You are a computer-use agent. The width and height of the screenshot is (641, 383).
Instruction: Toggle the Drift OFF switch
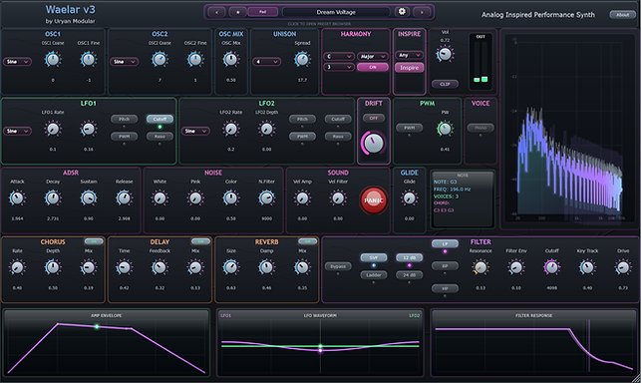(374, 119)
